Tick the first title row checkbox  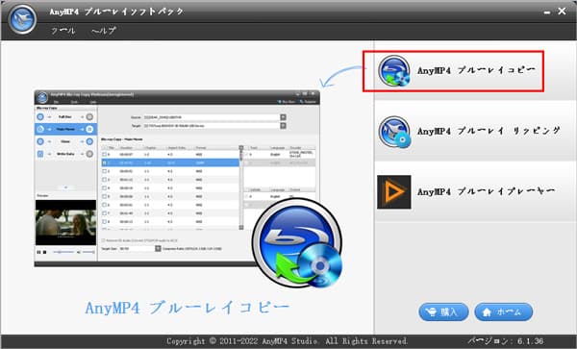pyautogui.click(x=105, y=155)
